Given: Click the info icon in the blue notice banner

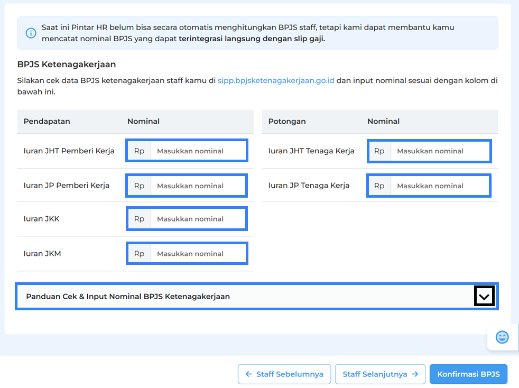Looking at the screenshot, I should [31, 33].
